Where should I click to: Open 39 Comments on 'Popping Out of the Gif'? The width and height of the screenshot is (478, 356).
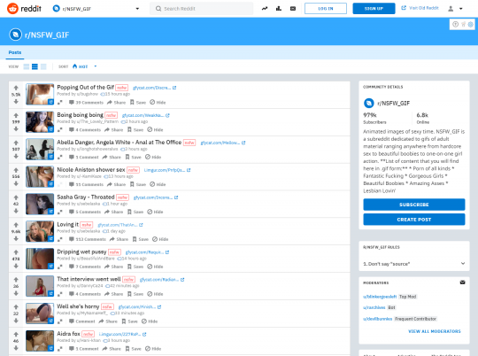pos(86,103)
